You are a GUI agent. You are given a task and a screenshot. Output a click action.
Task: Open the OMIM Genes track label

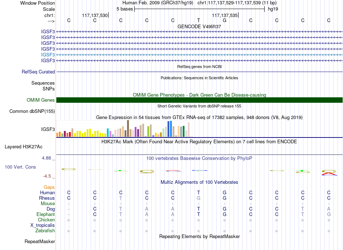click(x=41, y=100)
